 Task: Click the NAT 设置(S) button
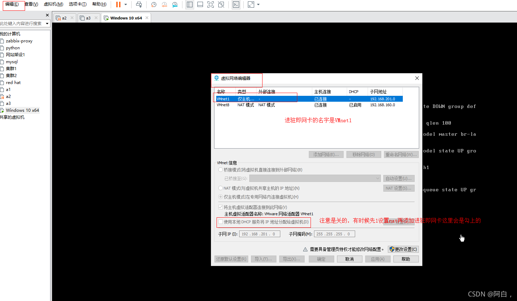(x=399, y=188)
